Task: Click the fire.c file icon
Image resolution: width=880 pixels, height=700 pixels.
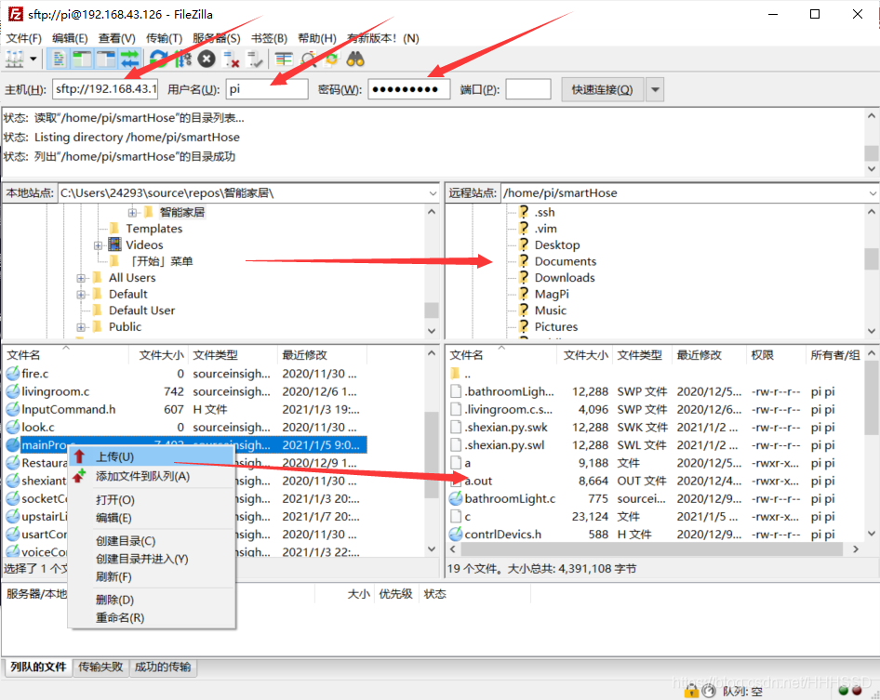Action: (12, 374)
